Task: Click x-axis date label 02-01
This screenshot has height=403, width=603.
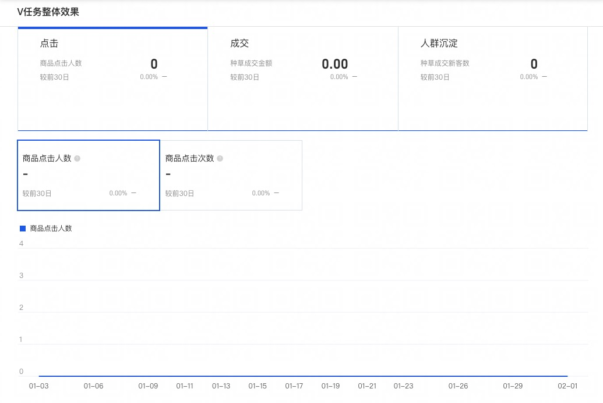Action: coord(567,386)
